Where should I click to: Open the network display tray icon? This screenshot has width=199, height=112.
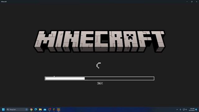pyautogui.click(x=183, y=110)
